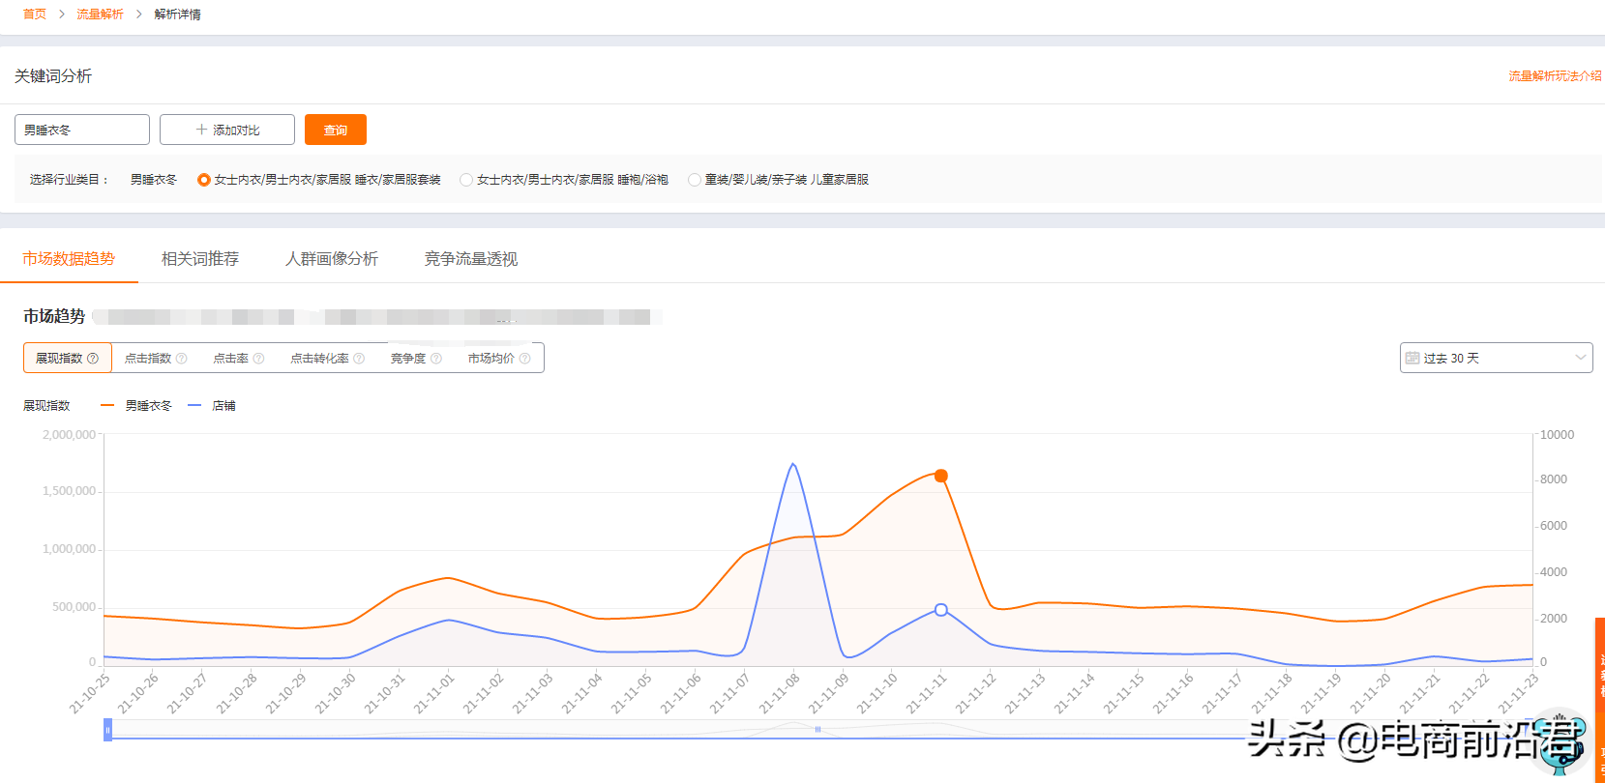The height and width of the screenshot is (783, 1605).
Task: Click breadcrumb arrow after 流量解析
Action: (x=139, y=14)
